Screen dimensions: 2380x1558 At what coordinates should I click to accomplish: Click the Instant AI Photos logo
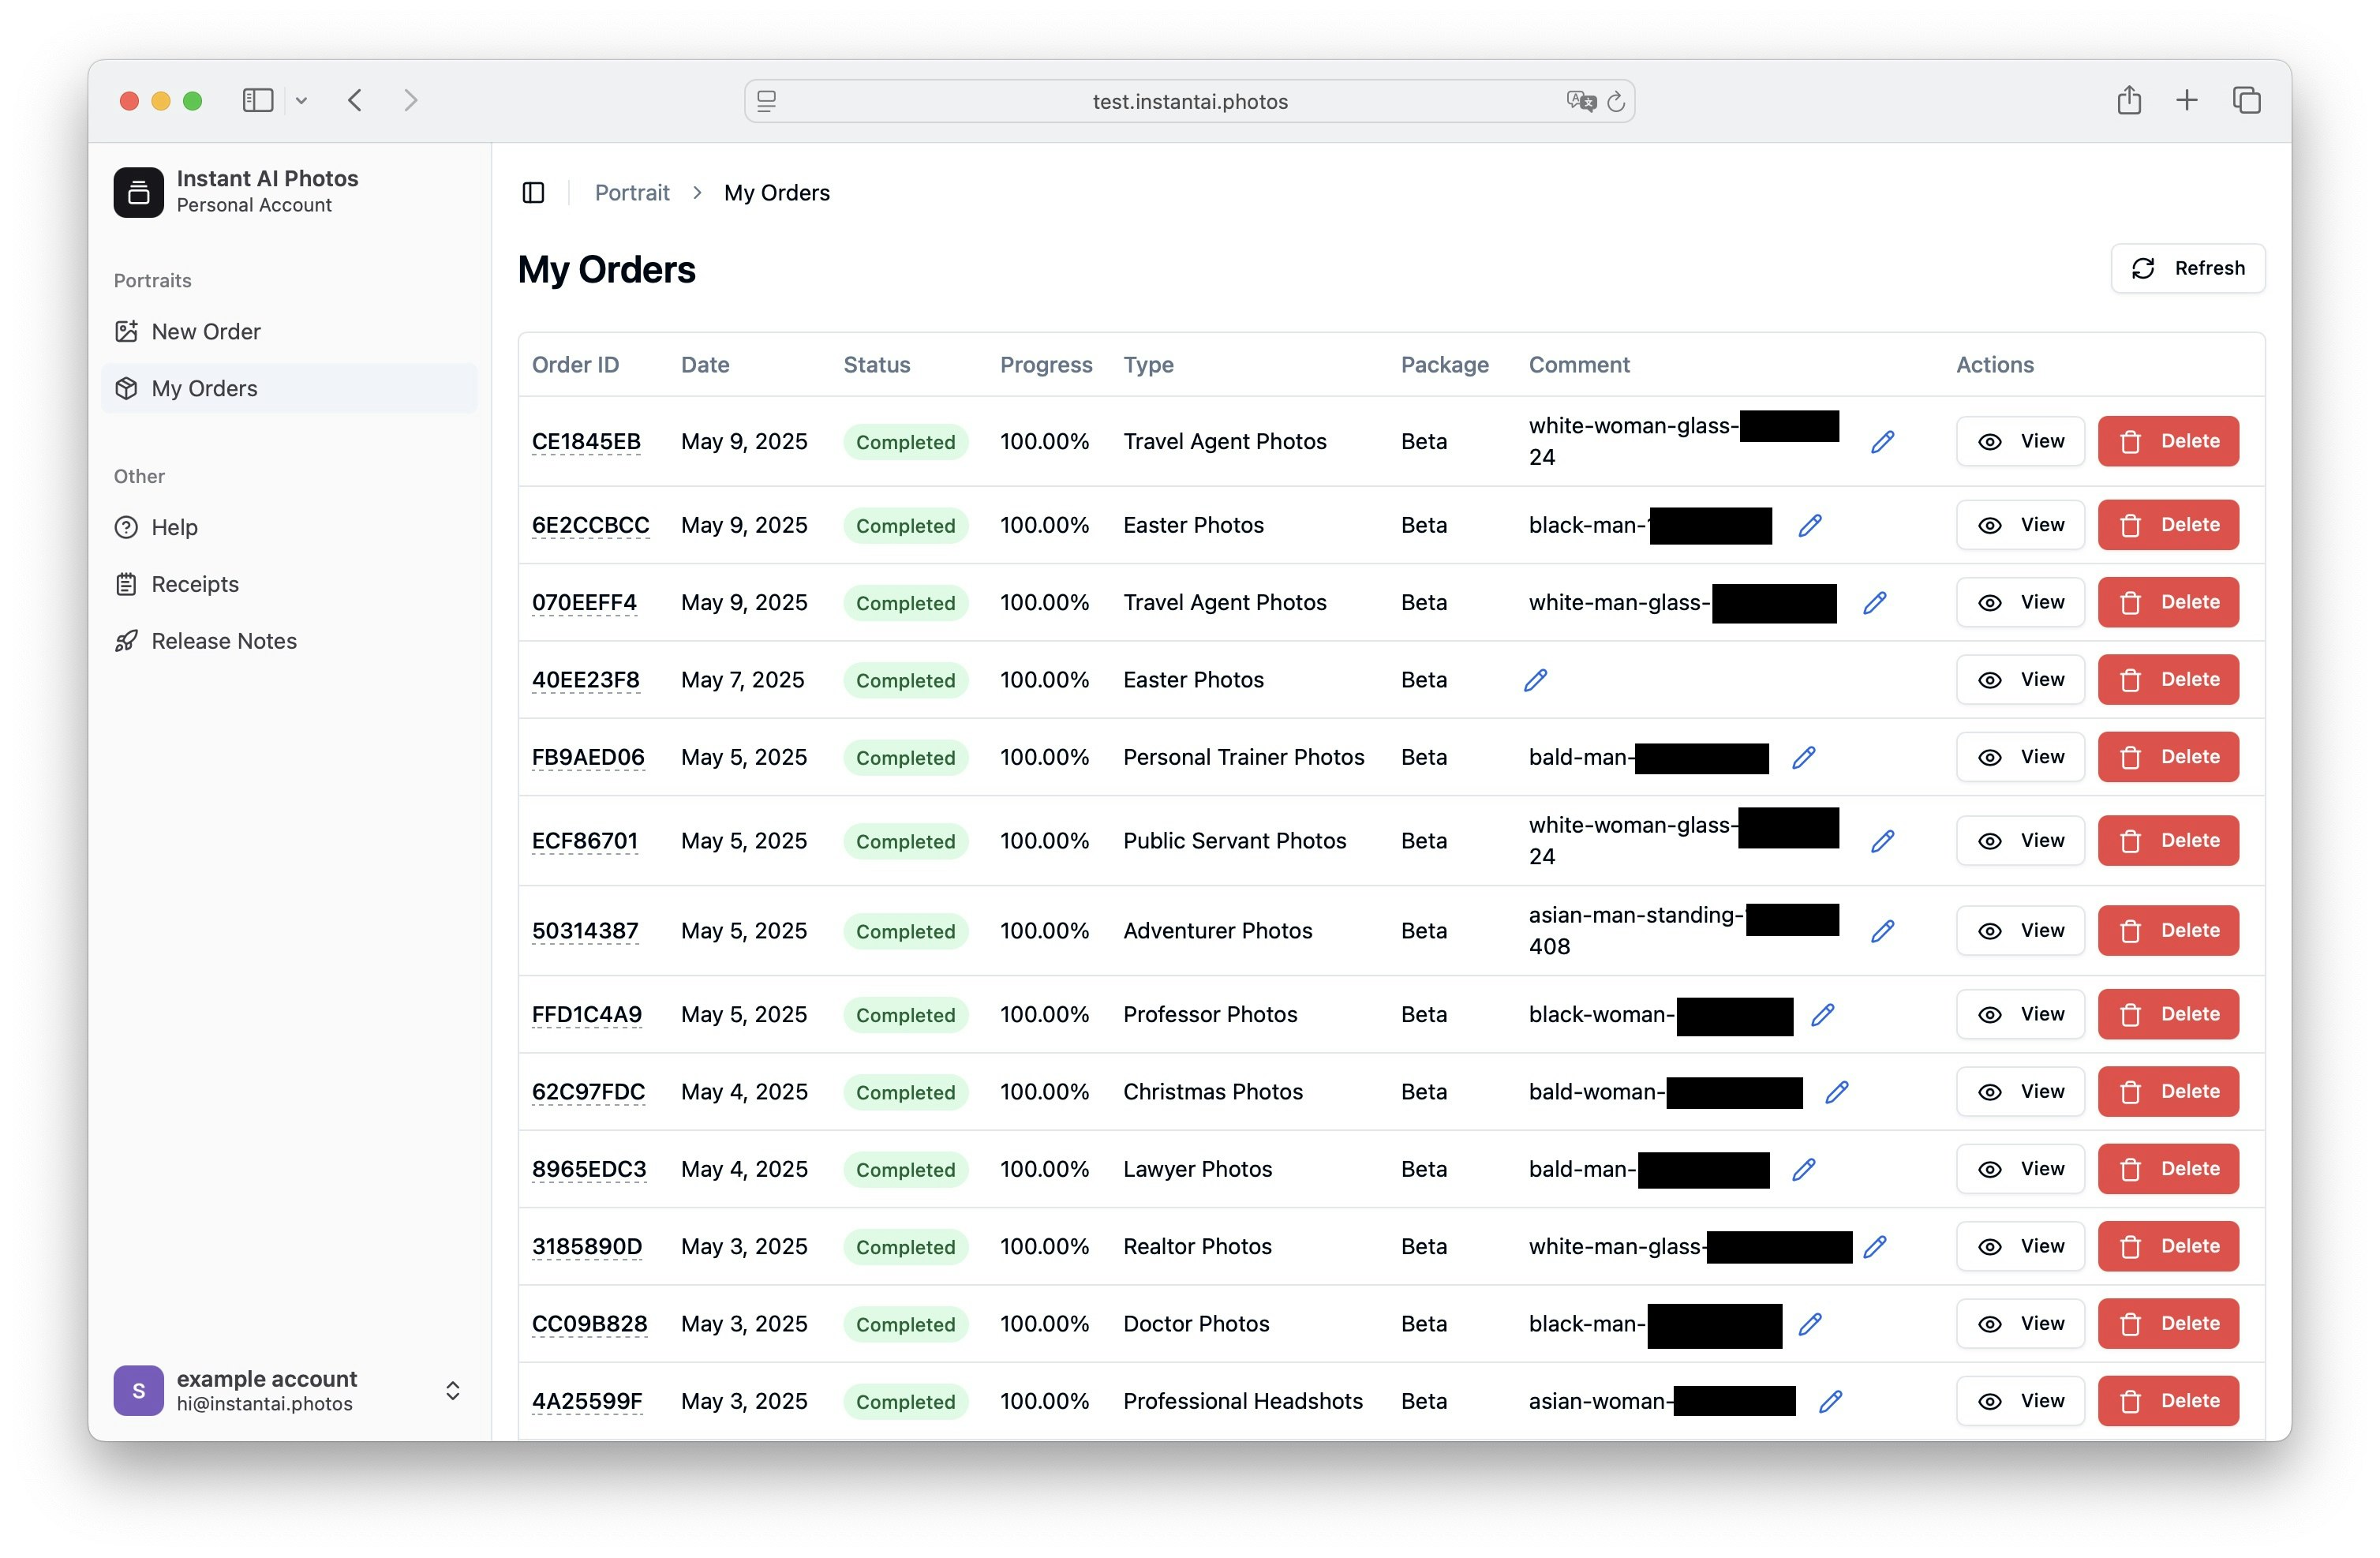pos(138,192)
